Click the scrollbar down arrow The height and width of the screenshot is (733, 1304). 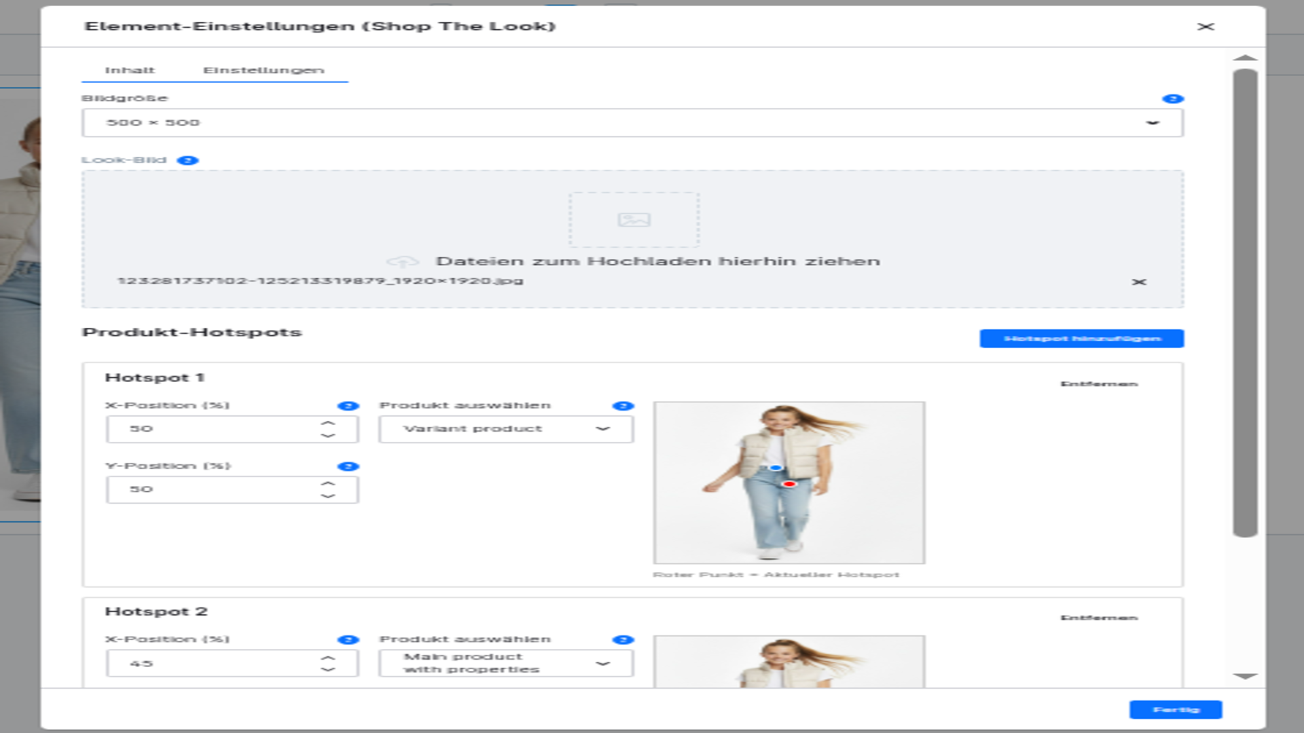tap(1245, 676)
